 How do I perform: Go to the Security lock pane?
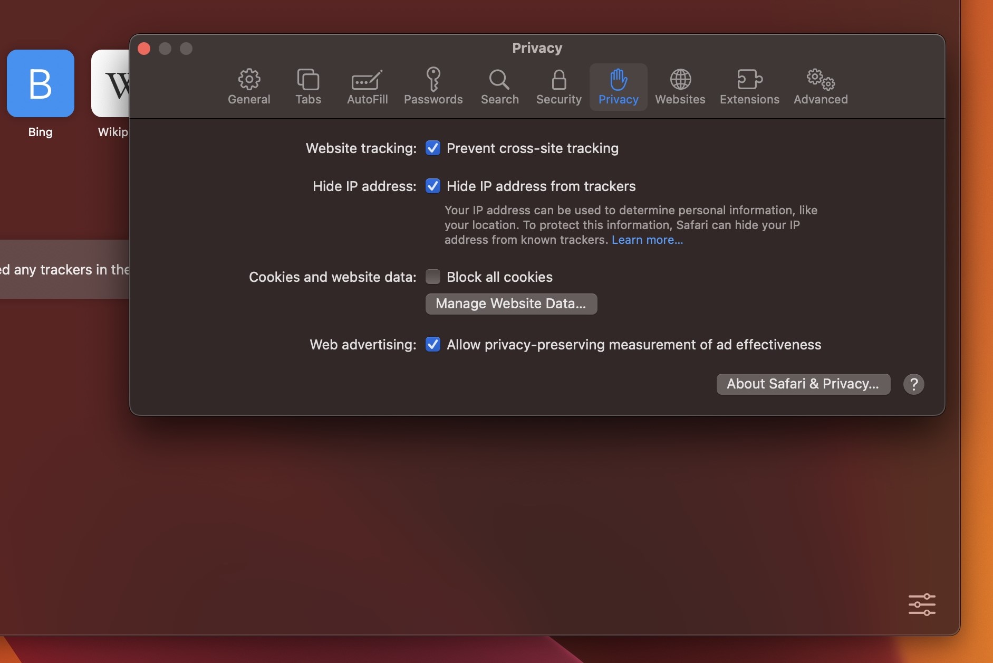click(x=558, y=87)
